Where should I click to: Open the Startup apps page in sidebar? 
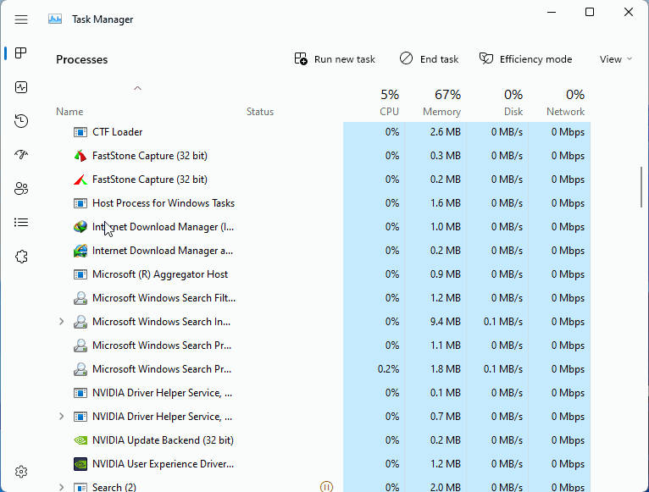click(x=21, y=155)
